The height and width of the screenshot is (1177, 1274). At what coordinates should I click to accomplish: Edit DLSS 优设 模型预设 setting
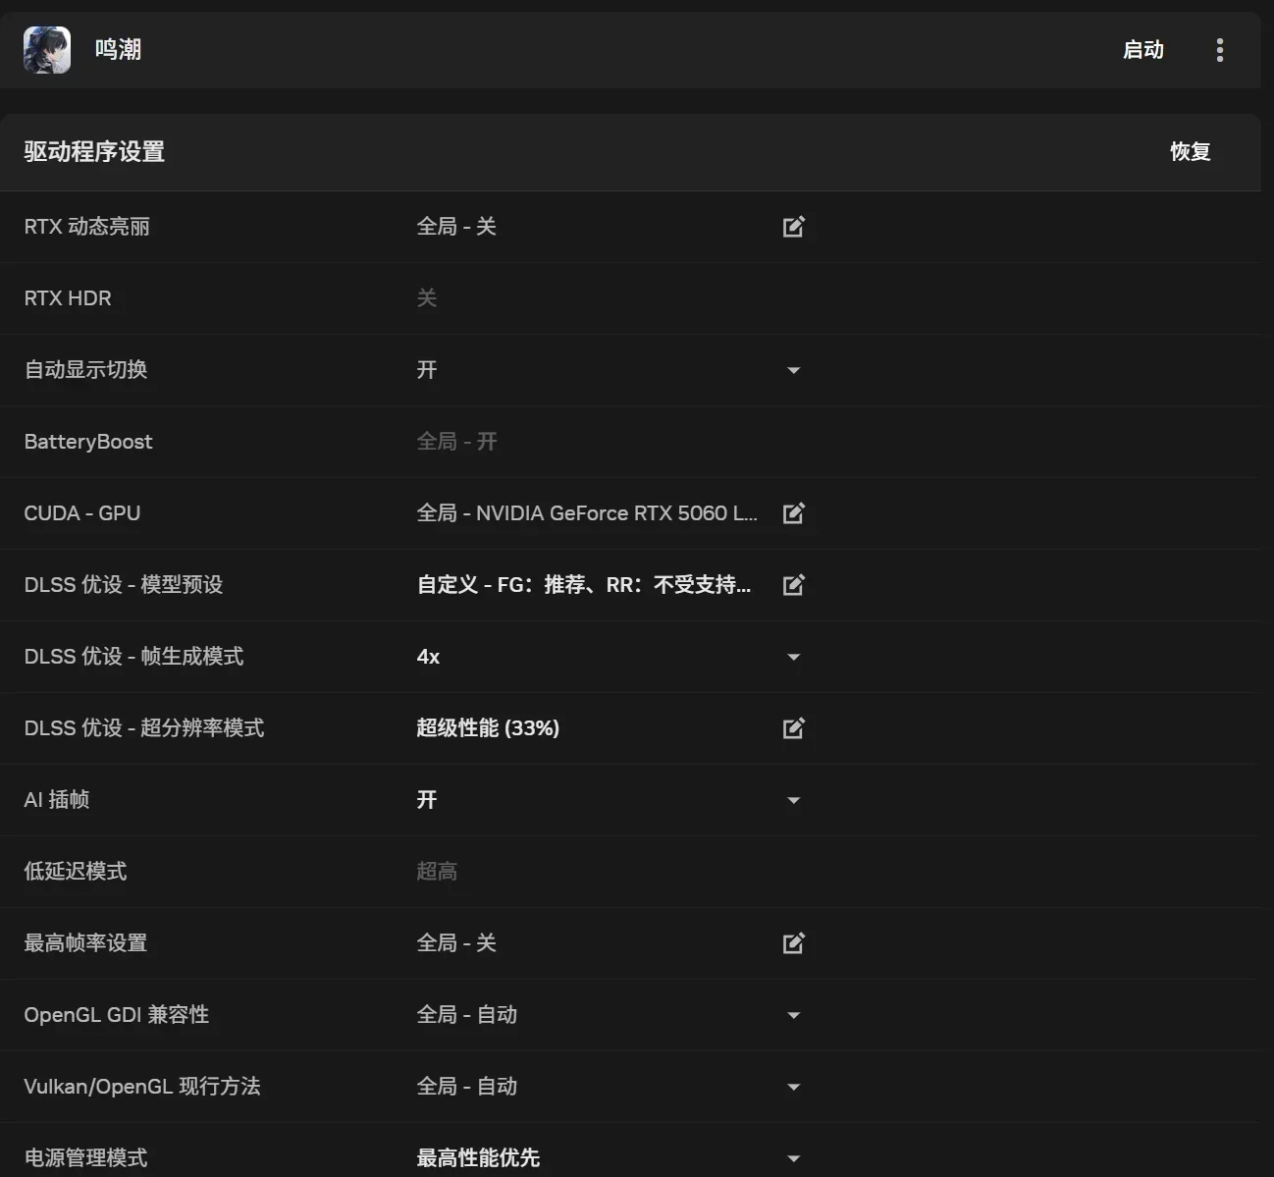[x=794, y=585]
